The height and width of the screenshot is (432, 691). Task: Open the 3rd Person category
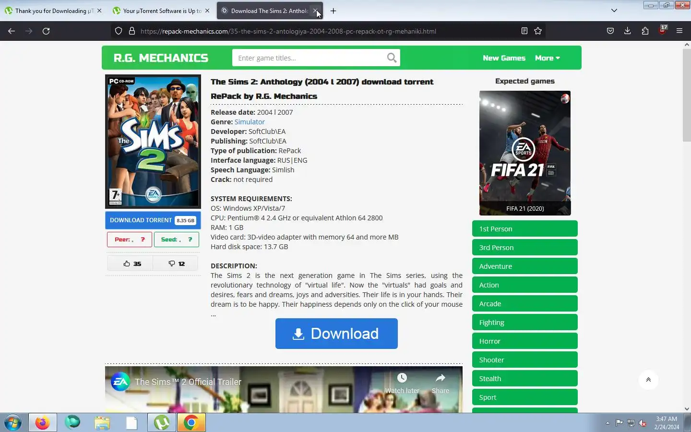click(524, 248)
